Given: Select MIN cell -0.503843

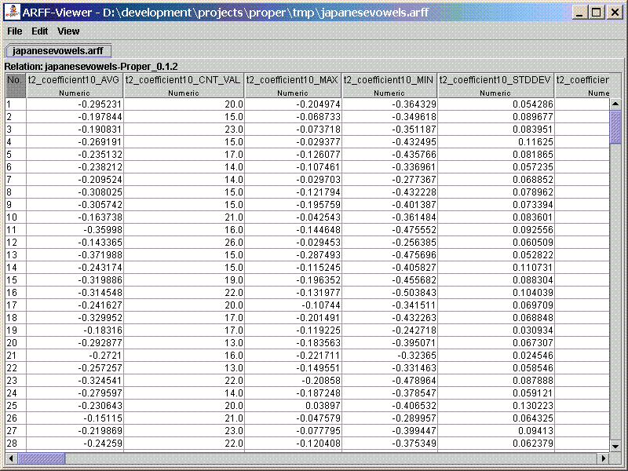Looking at the screenshot, I should pyautogui.click(x=389, y=293).
